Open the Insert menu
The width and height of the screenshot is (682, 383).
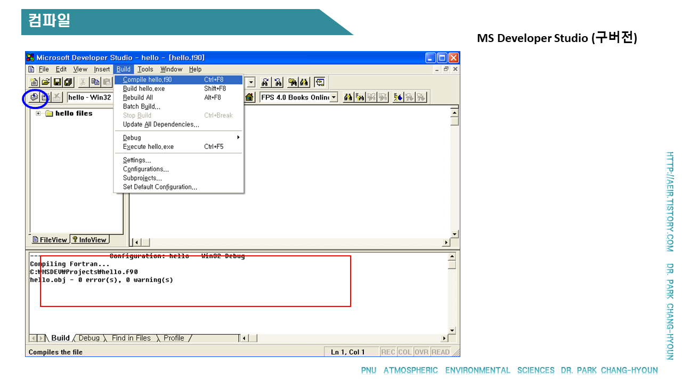102,69
